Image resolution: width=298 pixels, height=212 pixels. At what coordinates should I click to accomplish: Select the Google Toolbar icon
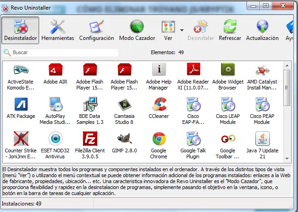(228, 139)
